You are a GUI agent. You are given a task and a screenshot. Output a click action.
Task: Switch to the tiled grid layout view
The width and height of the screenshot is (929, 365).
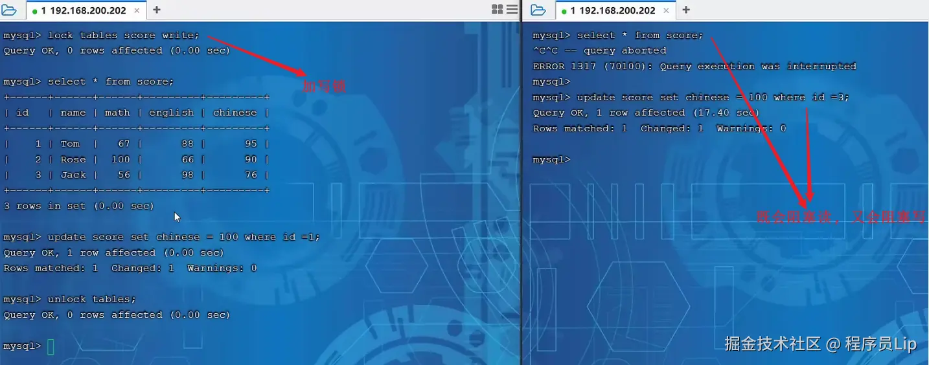click(x=498, y=9)
